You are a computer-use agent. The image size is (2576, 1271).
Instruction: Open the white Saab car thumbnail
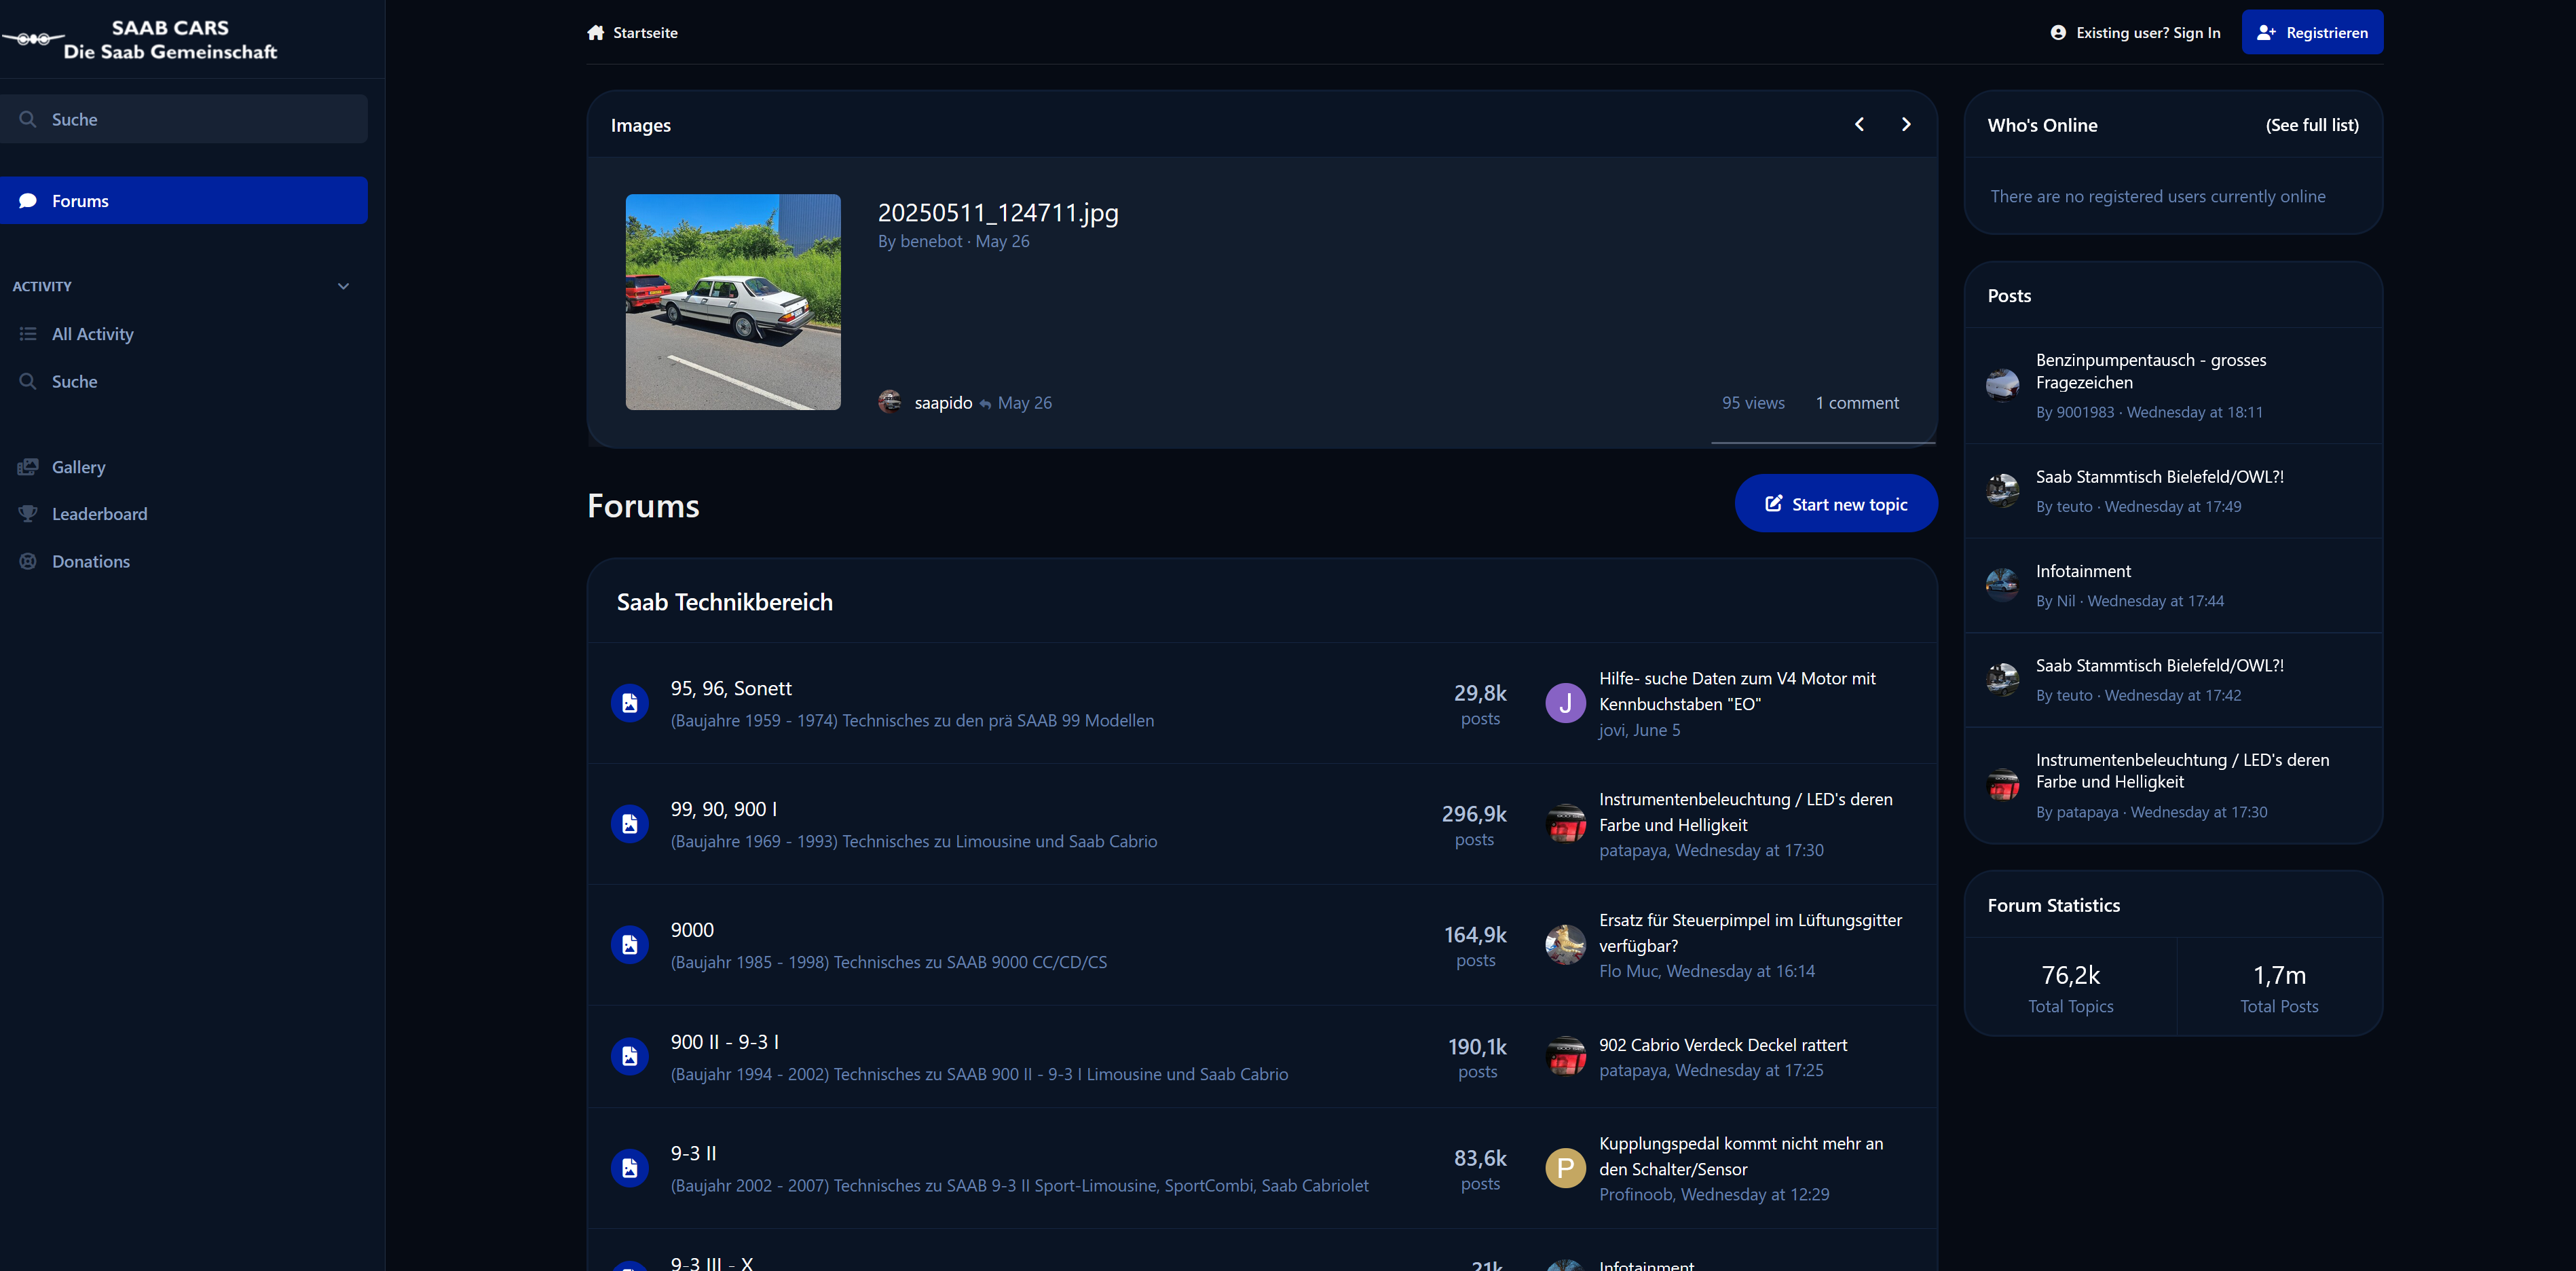pos(733,302)
